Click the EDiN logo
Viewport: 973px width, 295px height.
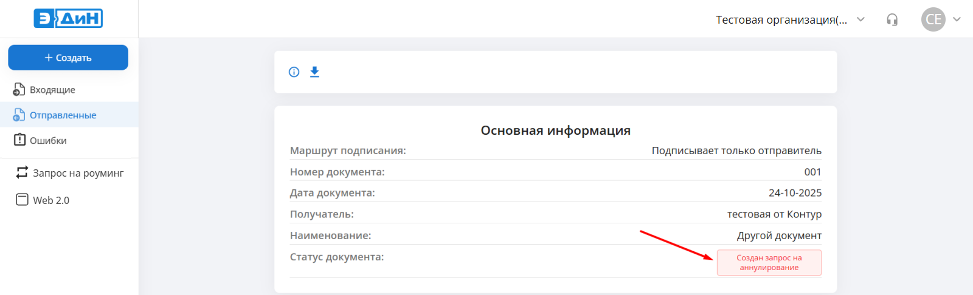click(x=68, y=19)
